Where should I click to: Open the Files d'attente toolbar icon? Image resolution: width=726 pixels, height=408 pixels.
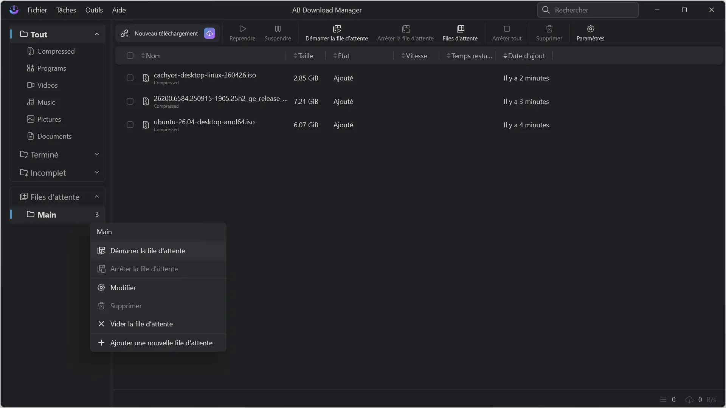tap(460, 29)
